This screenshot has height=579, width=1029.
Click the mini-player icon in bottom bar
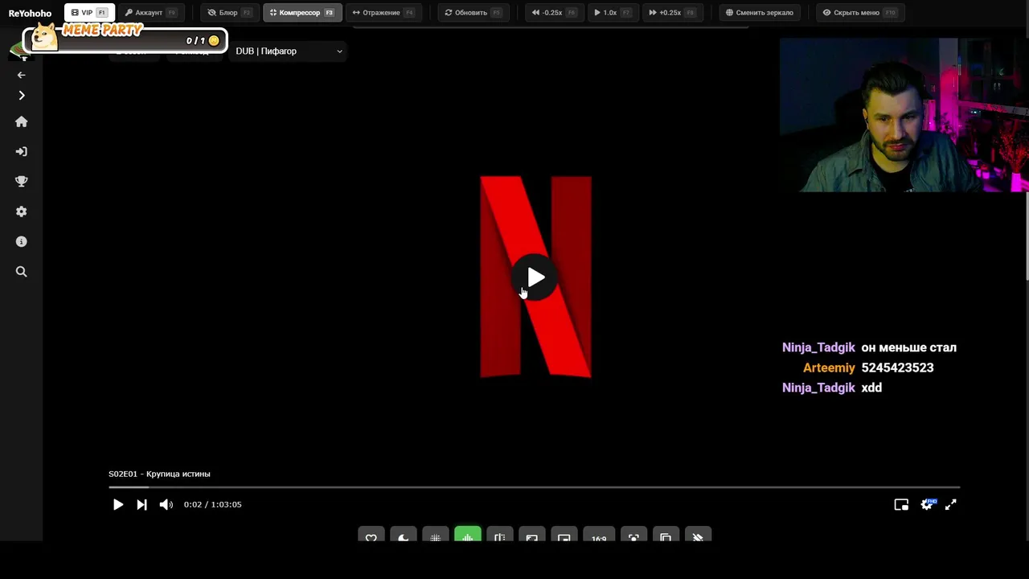[x=564, y=536]
